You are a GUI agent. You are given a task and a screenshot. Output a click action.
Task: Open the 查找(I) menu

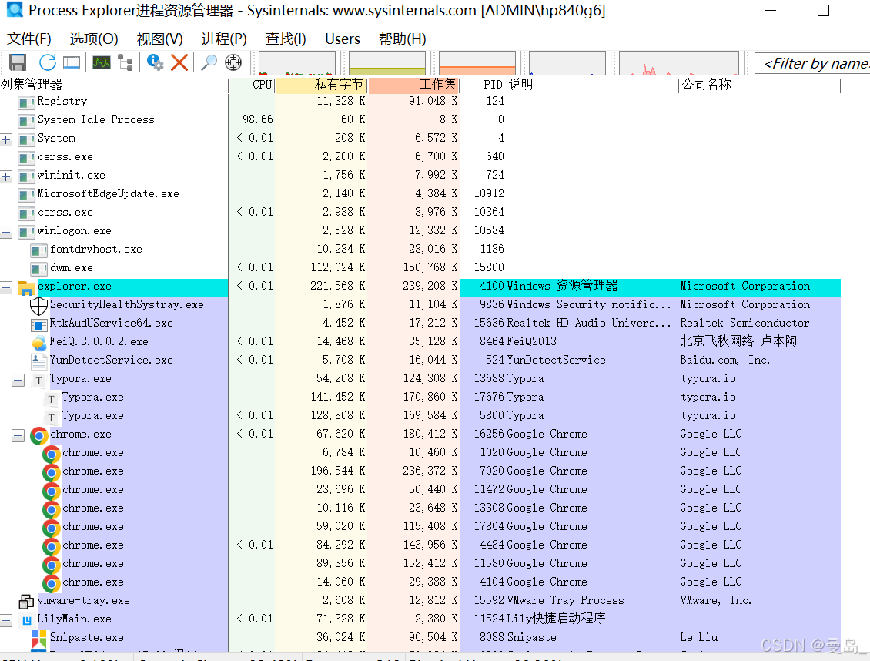click(286, 39)
